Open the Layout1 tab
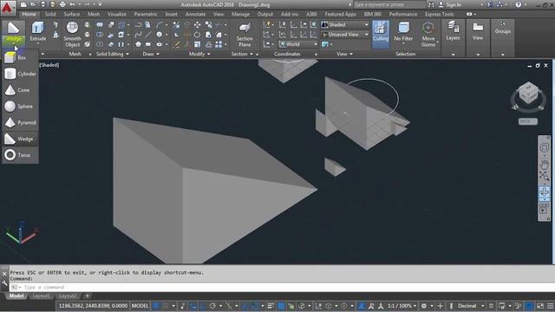The width and height of the screenshot is (555, 312). (41, 296)
